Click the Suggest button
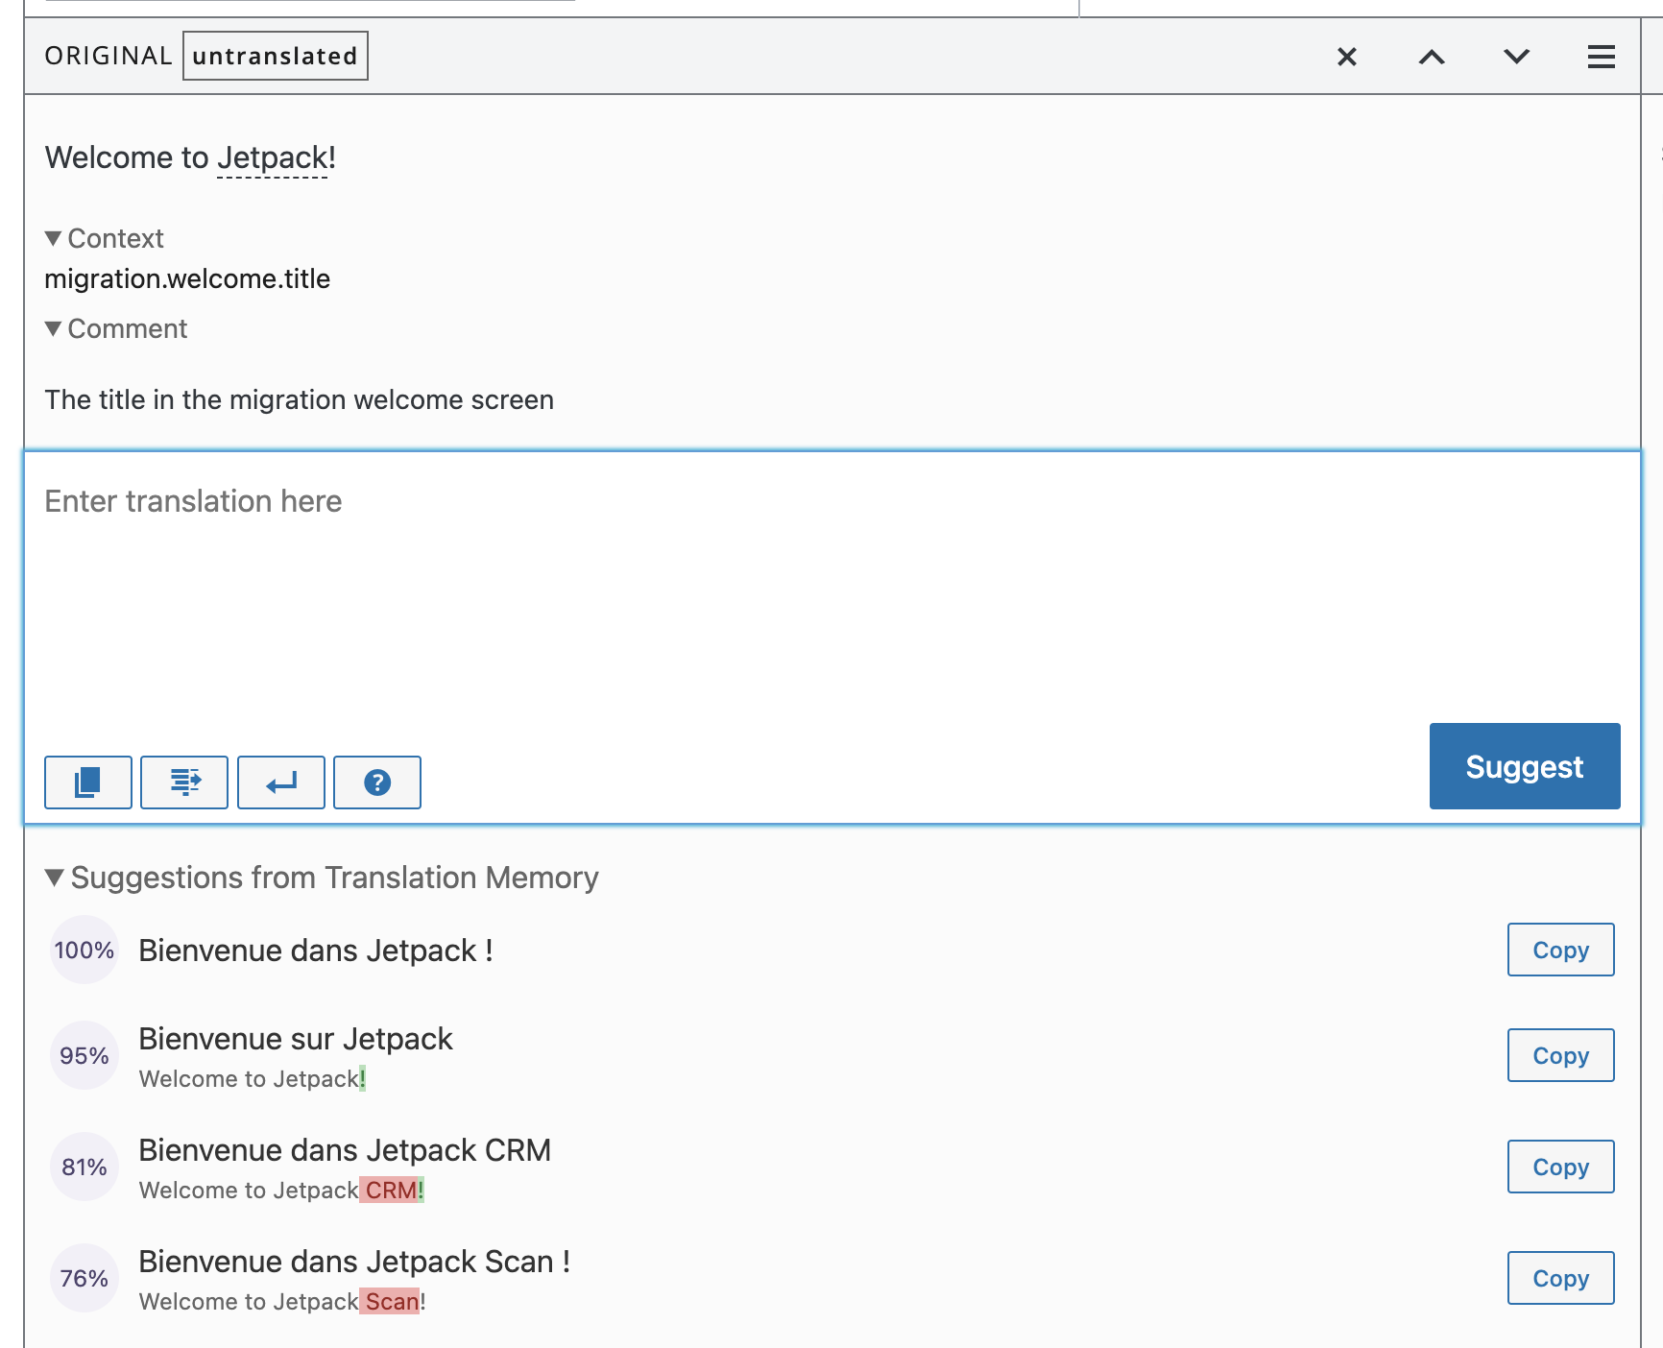The width and height of the screenshot is (1663, 1348). pos(1525,766)
